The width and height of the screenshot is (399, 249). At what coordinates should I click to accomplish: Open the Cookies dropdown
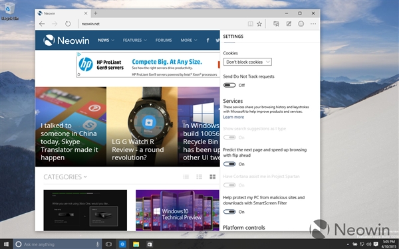(x=247, y=62)
